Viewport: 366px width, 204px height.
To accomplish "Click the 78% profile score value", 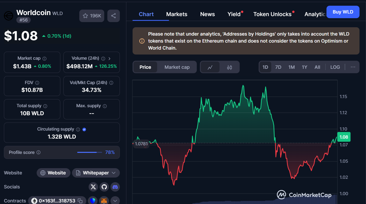I will click(x=110, y=152).
